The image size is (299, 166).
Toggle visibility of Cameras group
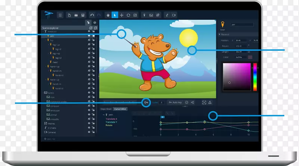[89, 132]
